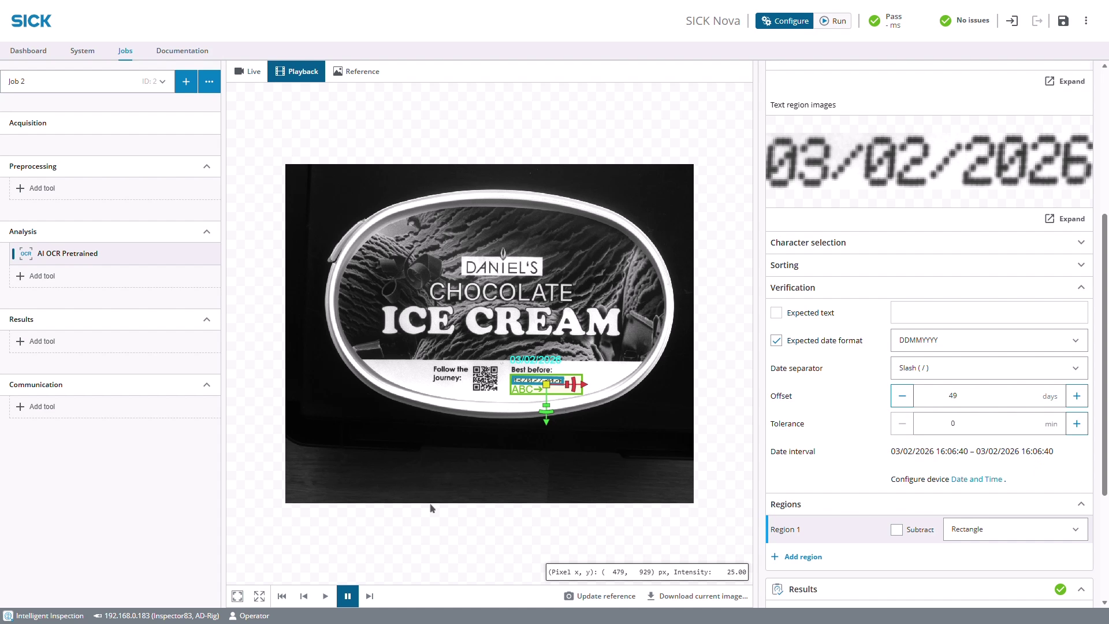
Task: Skip to first frame in playback
Action: click(282, 596)
